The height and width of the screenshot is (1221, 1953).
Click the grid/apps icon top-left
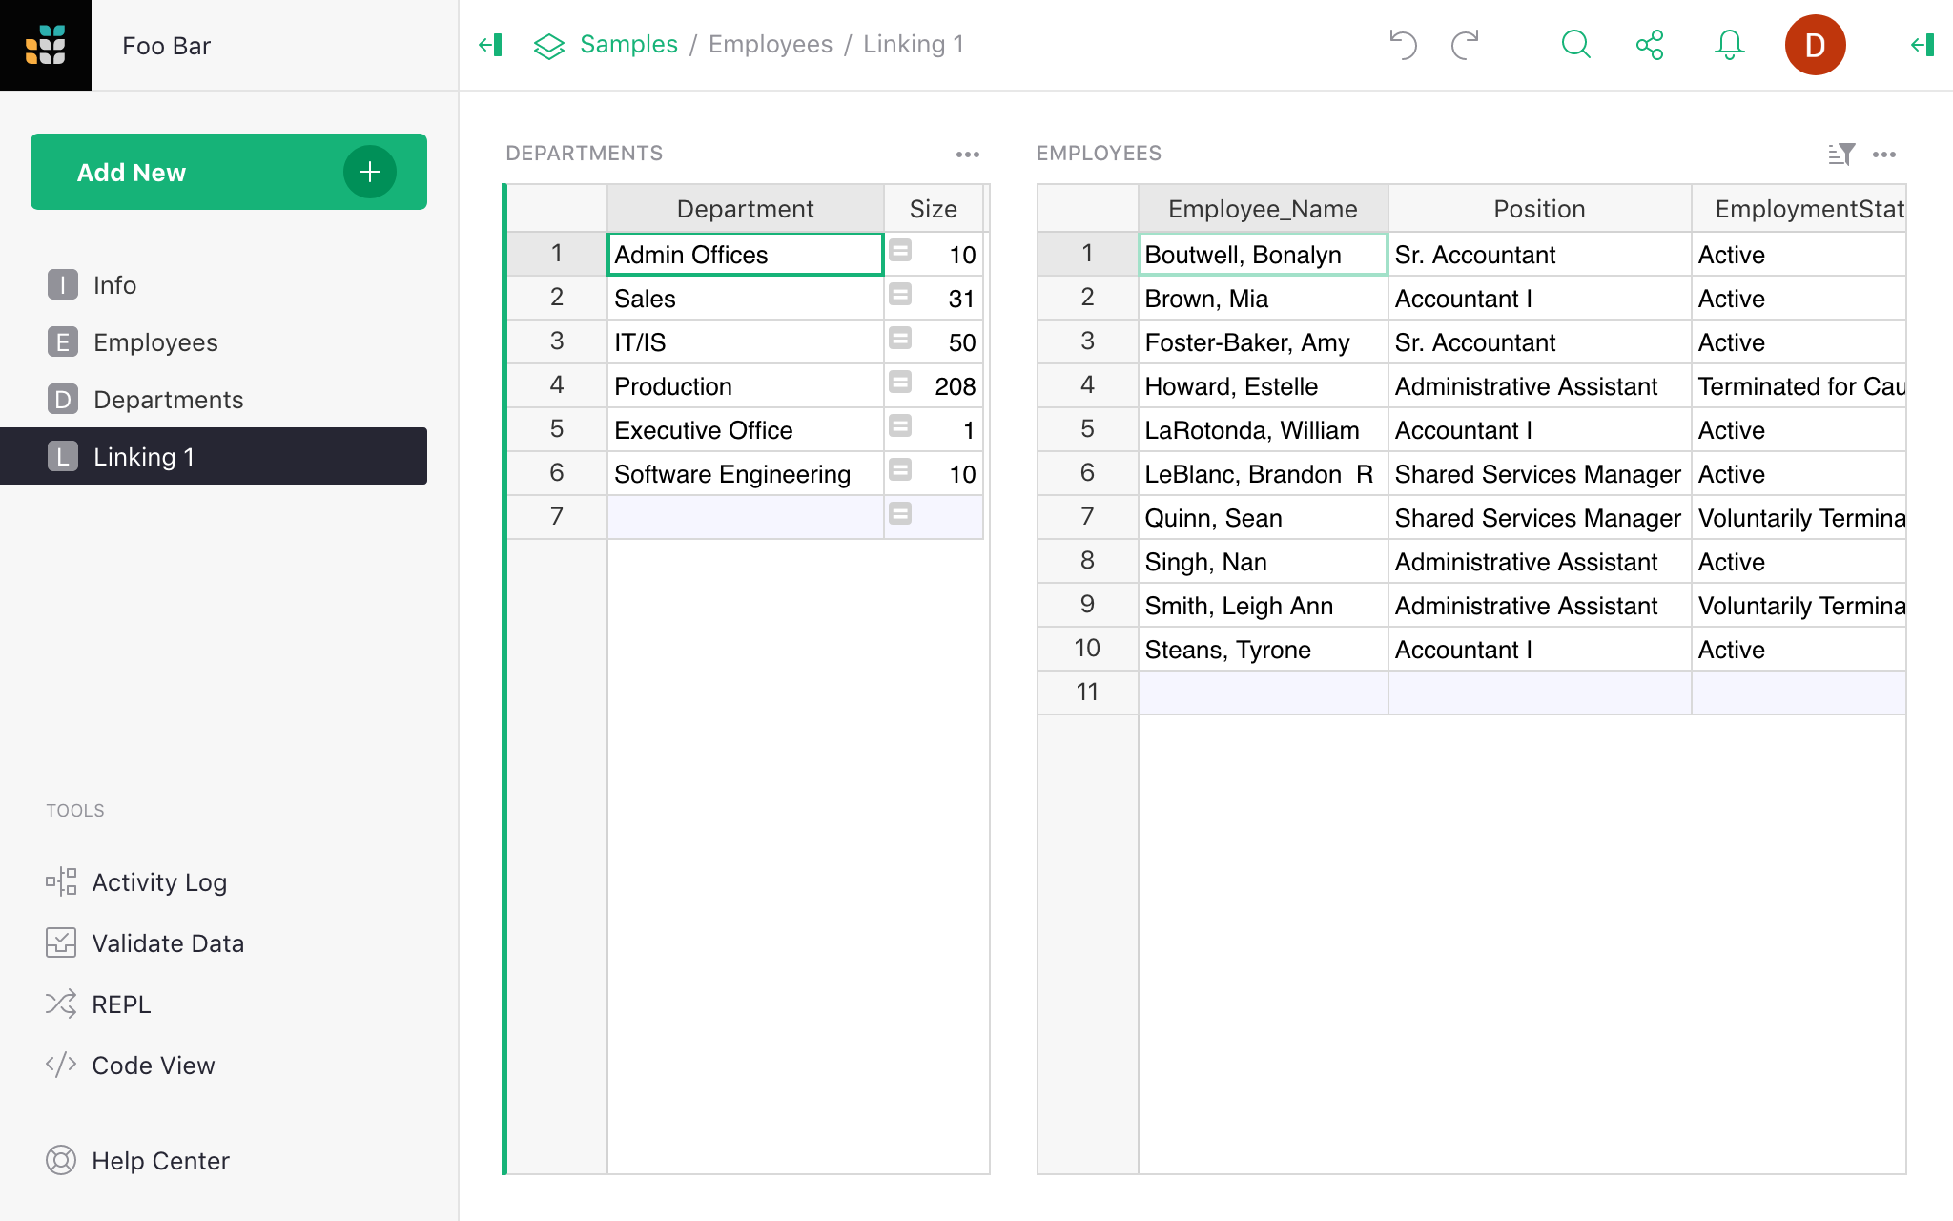(x=47, y=44)
